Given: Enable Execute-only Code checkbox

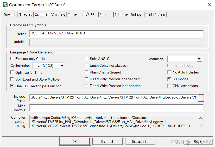Looking at the screenshot, I should point(12,59).
